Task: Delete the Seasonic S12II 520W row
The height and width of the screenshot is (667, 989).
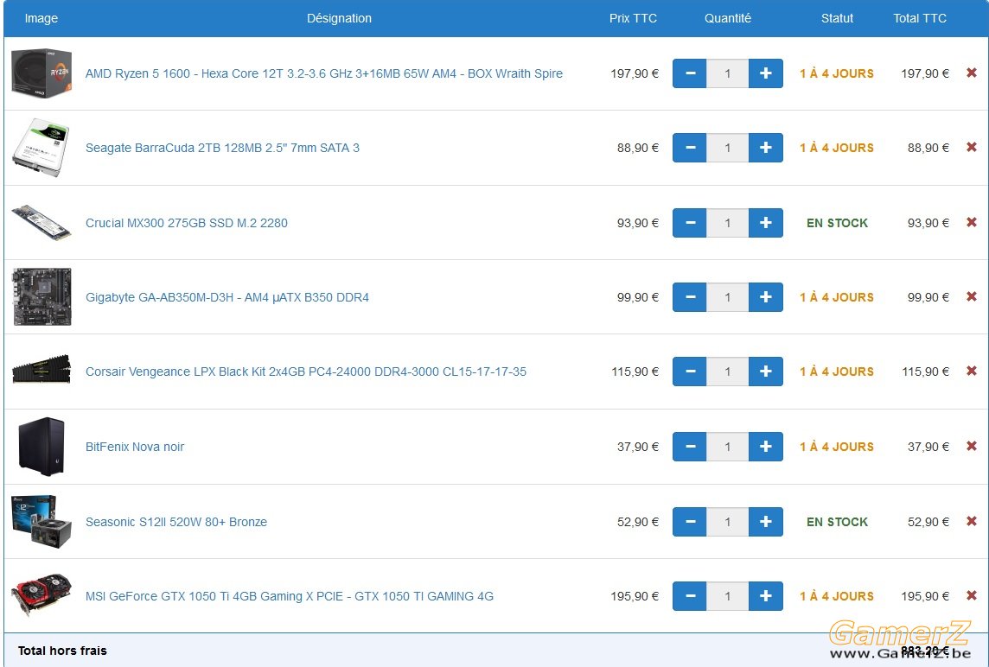Action: click(972, 521)
